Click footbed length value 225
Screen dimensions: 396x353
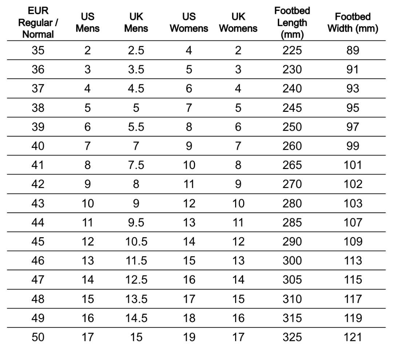292,50
